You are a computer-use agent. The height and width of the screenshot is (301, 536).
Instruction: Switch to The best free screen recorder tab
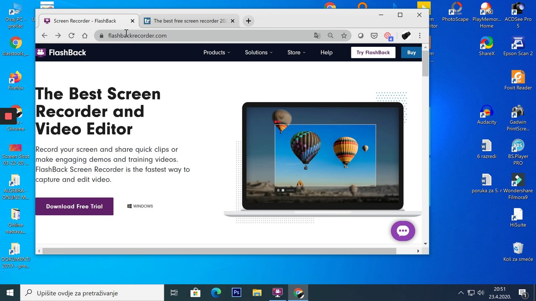tap(190, 21)
